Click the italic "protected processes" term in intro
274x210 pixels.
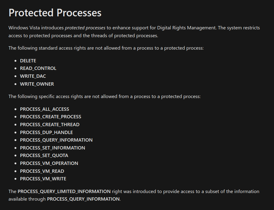point(85,28)
